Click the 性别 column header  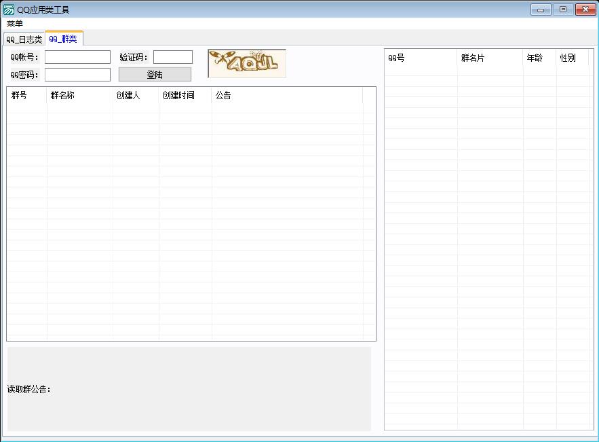pyautogui.click(x=573, y=58)
